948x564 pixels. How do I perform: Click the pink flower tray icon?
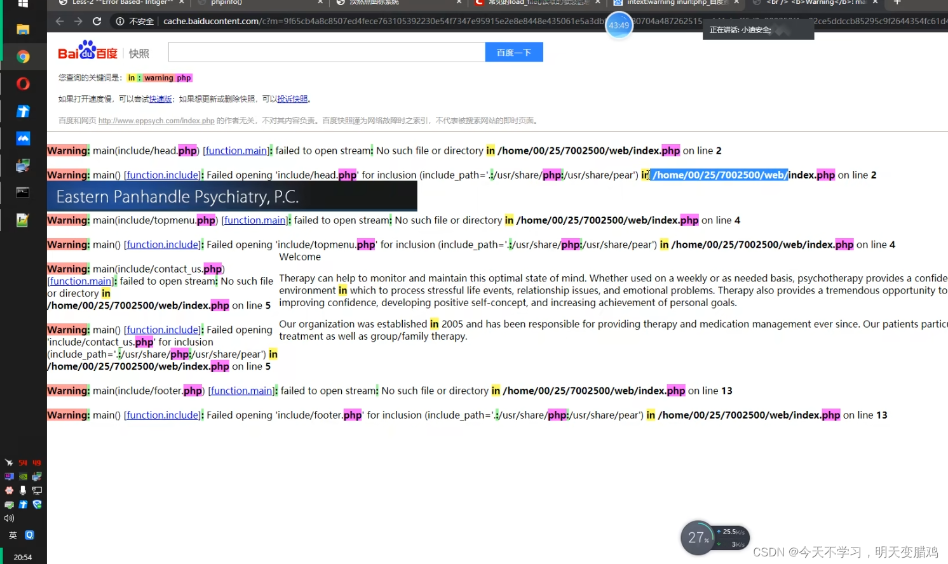click(x=9, y=490)
